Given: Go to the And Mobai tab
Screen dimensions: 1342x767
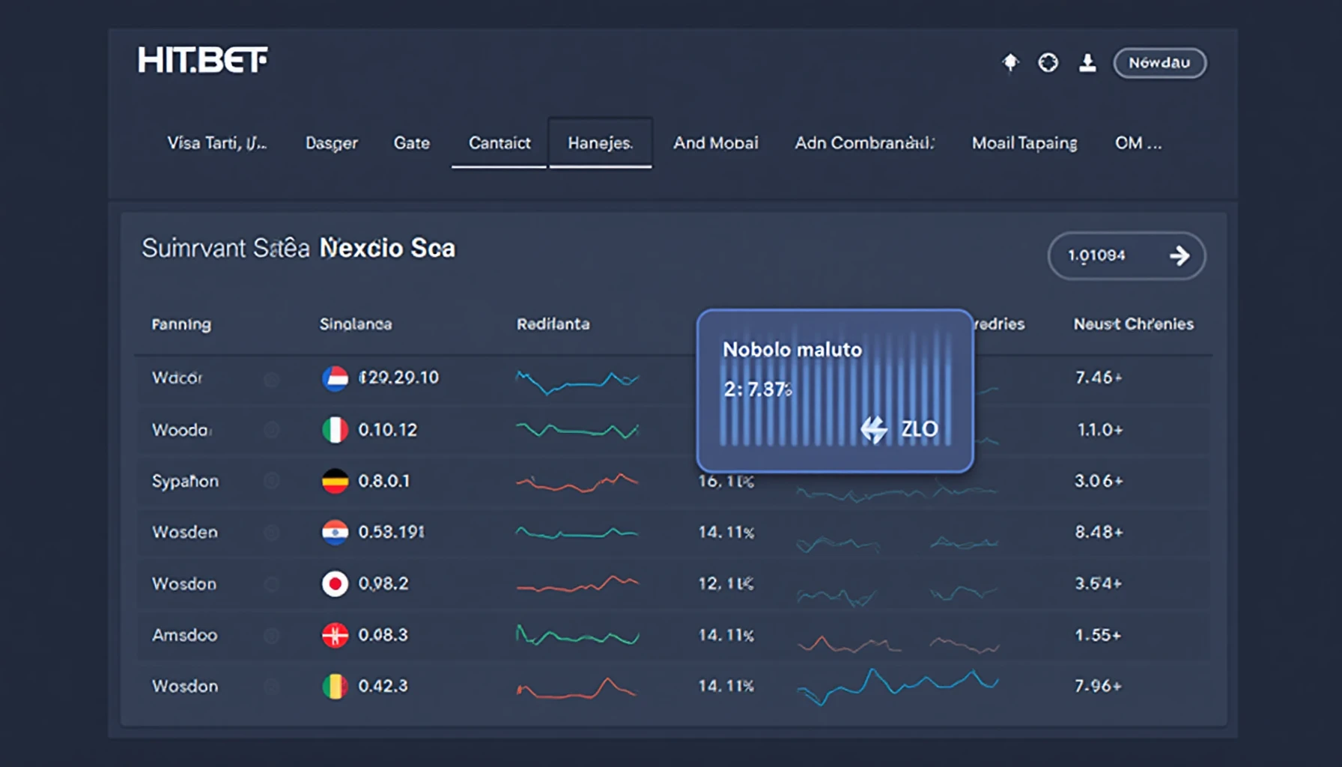Looking at the screenshot, I should tap(716, 143).
